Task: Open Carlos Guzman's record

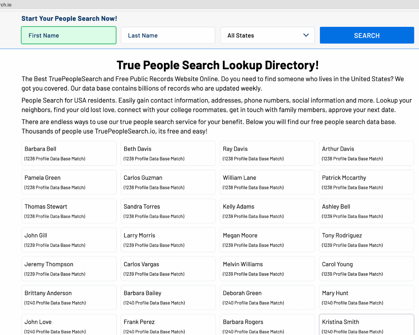Action: (168, 182)
